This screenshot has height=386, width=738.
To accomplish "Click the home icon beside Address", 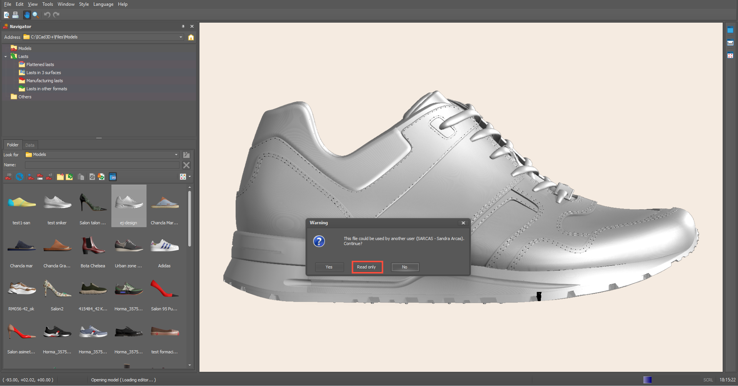I will coord(191,37).
